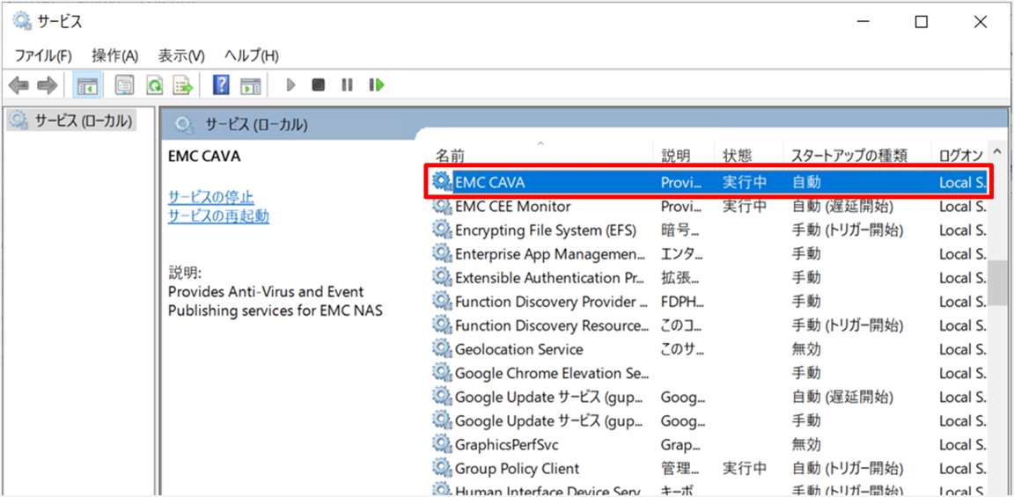Click 実行中 in Group Policy Client row
This screenshot has height=497, width=1014.
pyautogui.click(x=745, y=469)
